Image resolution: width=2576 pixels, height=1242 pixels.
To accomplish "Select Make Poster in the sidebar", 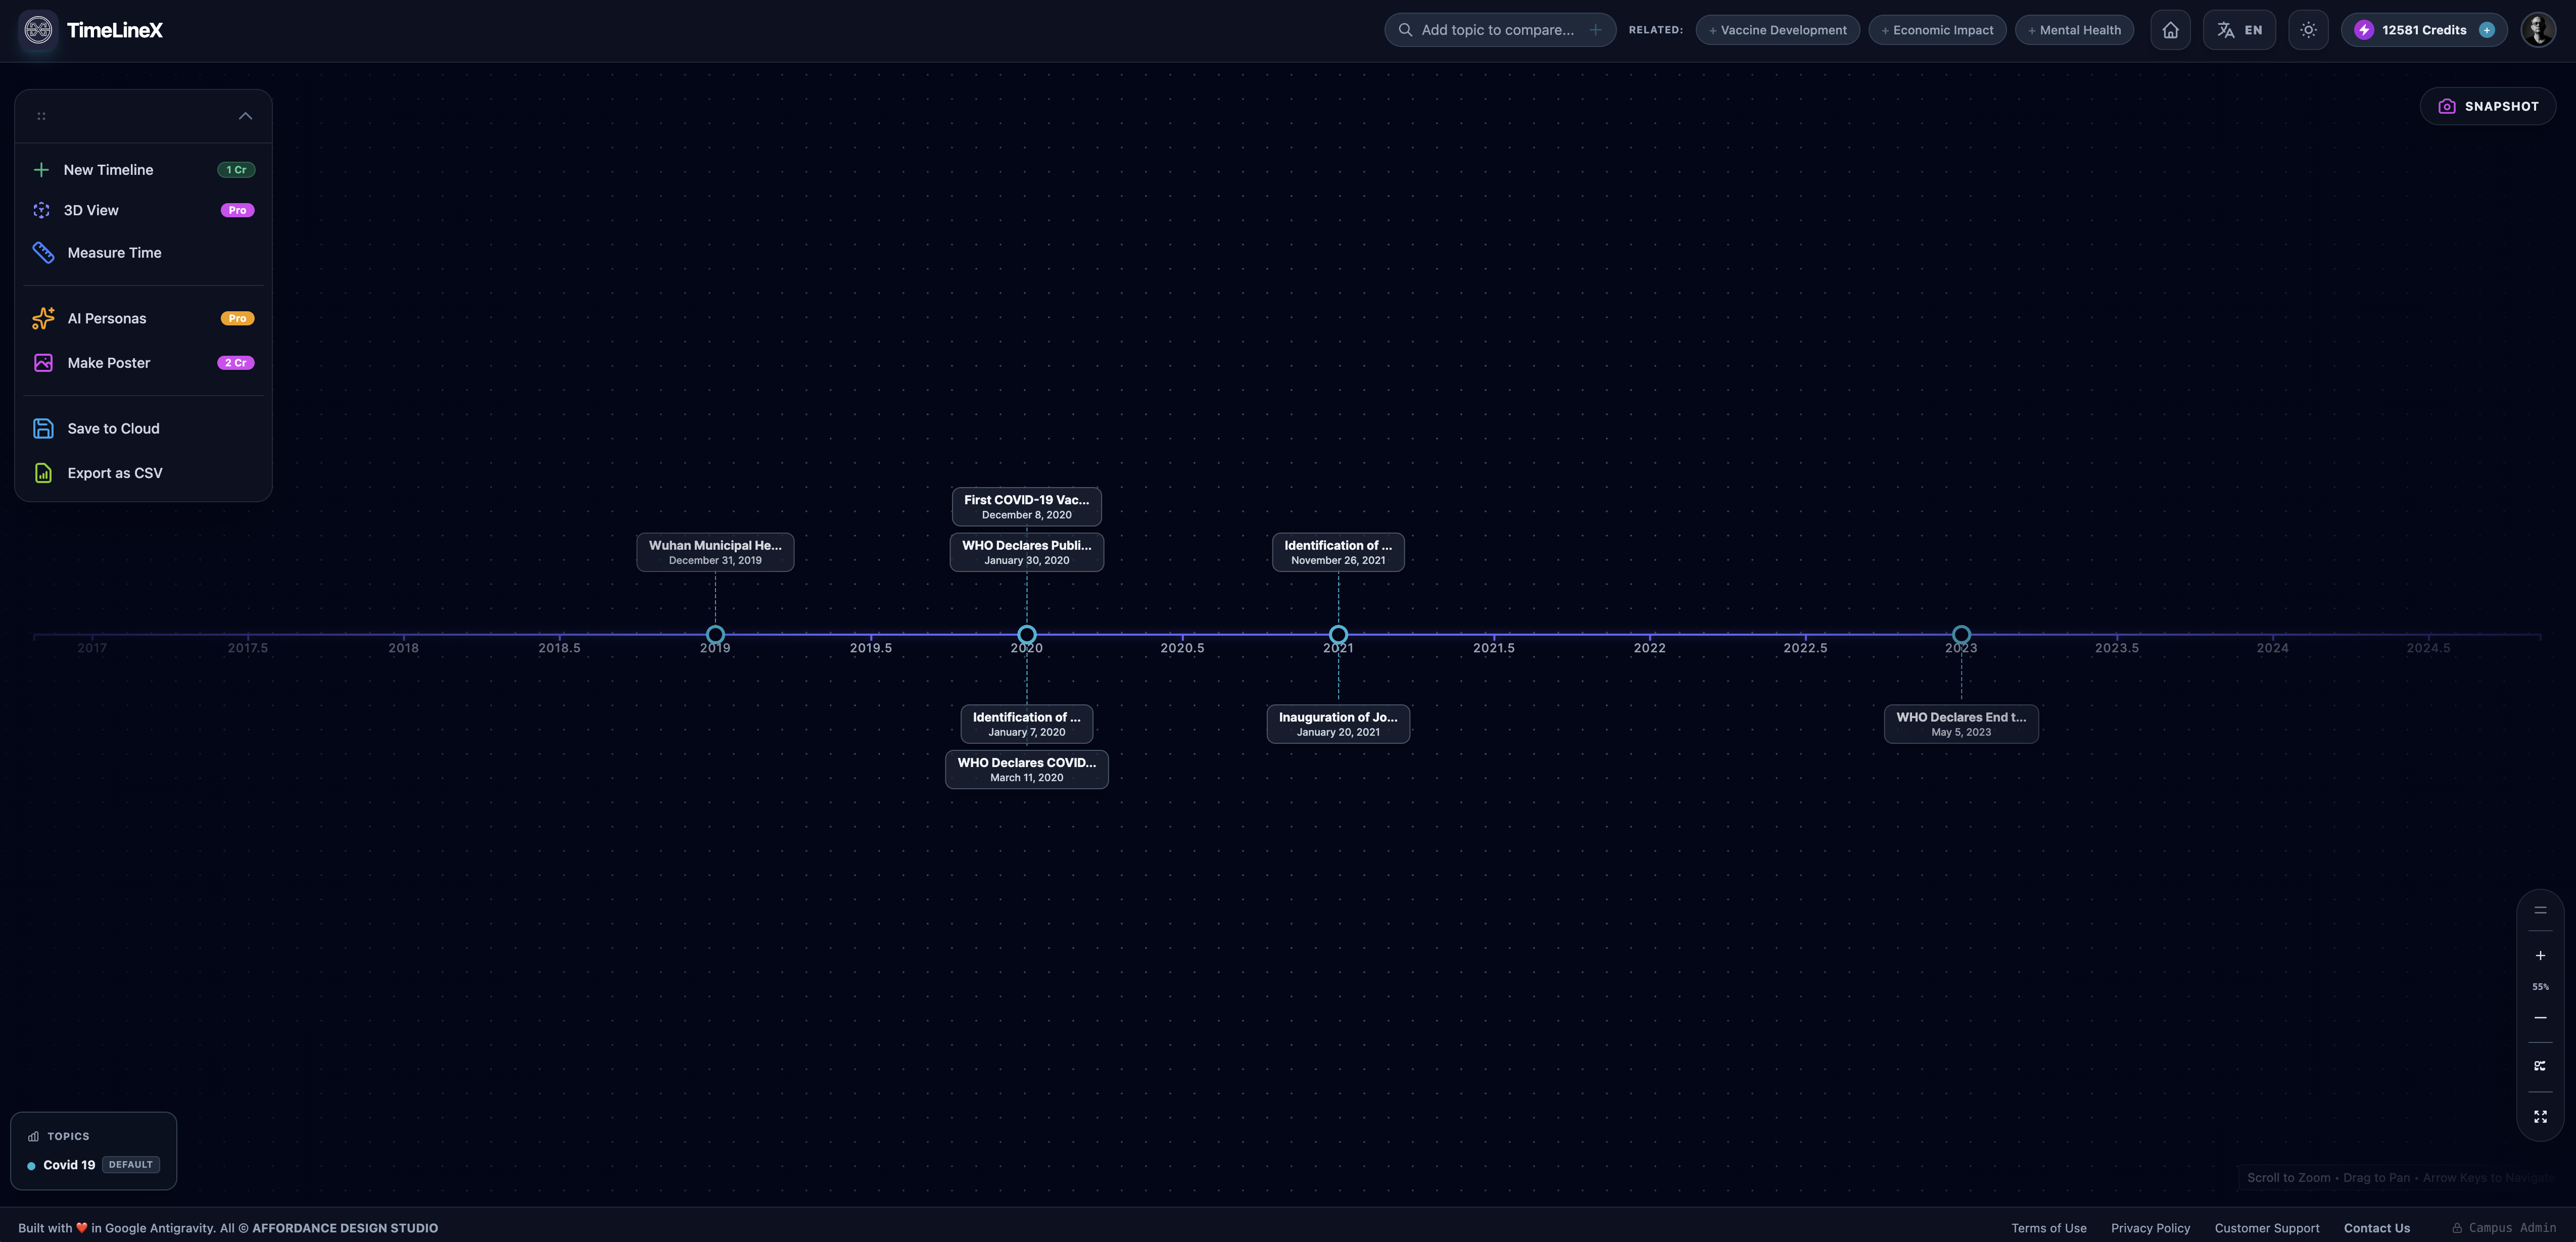I will [x=108, y=362].
